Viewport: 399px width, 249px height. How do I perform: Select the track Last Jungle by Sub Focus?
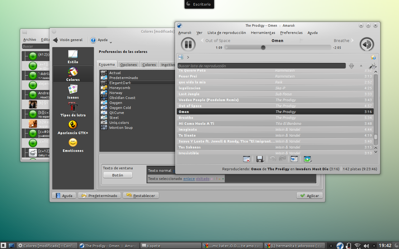[x=275, y=94]
